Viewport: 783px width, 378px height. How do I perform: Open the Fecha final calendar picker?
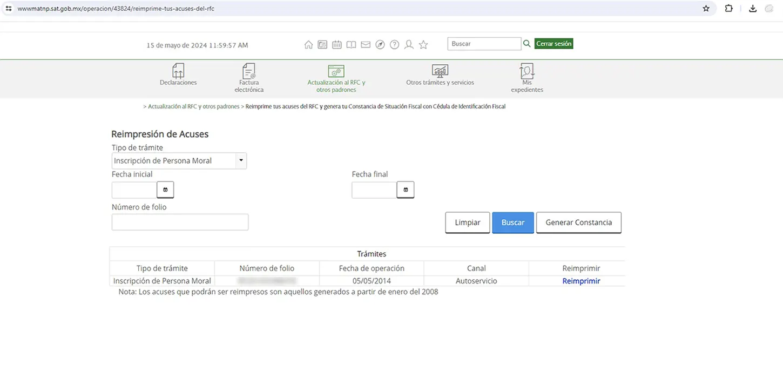[x=405, y=190]
